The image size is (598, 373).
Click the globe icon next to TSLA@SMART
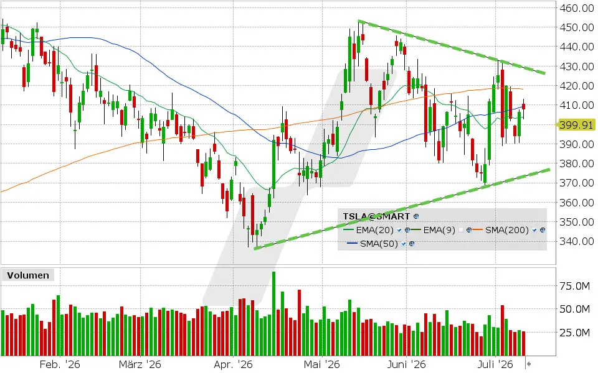(416, 216)
